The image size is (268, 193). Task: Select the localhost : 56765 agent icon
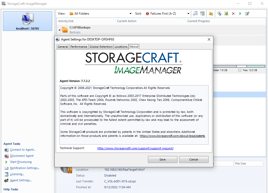click(x=27, y=21)
